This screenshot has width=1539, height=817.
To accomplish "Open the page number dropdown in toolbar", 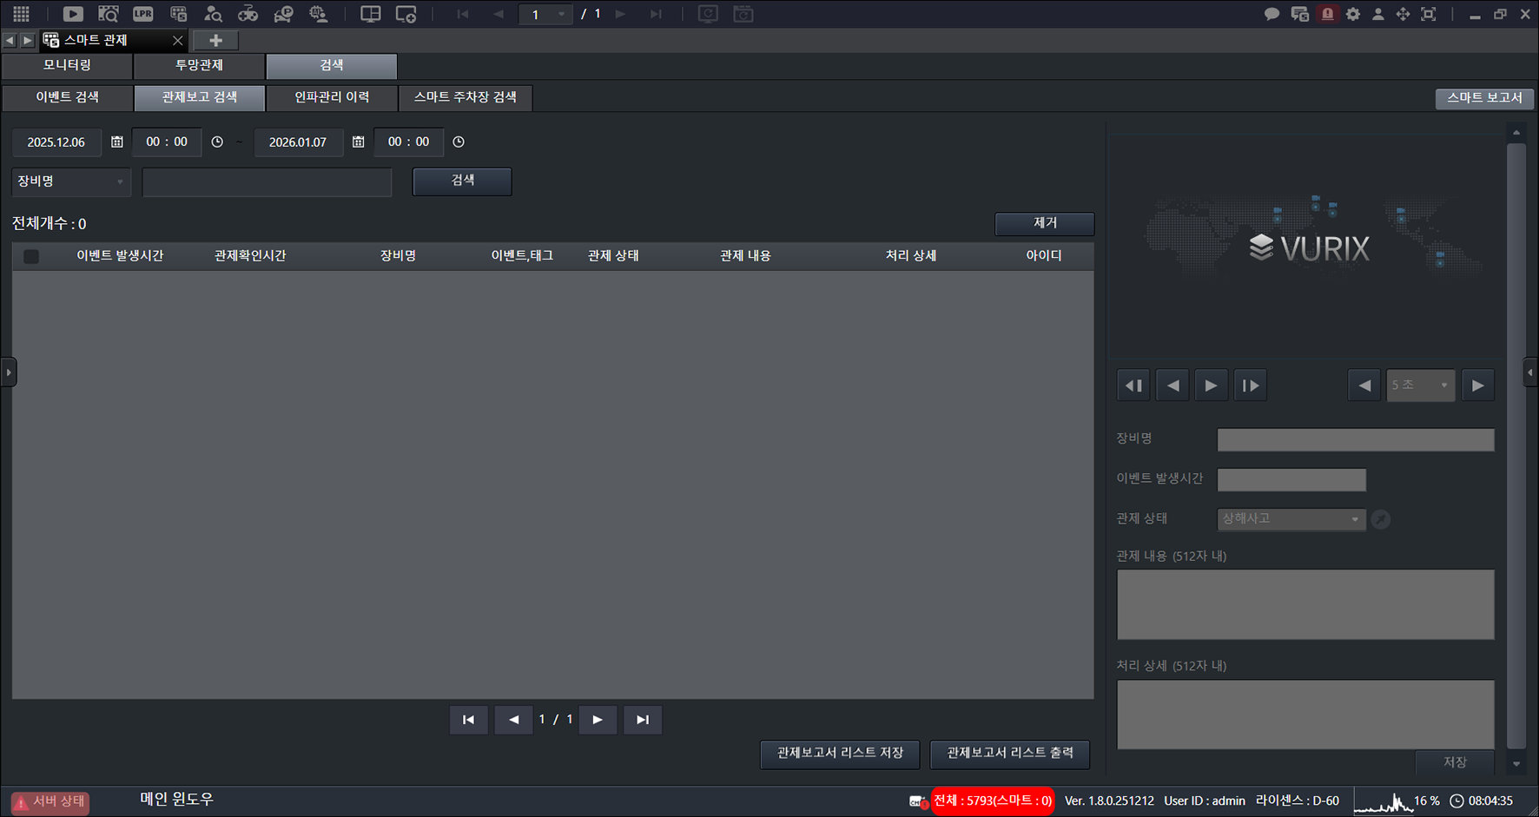I will [x=545, y=14].
